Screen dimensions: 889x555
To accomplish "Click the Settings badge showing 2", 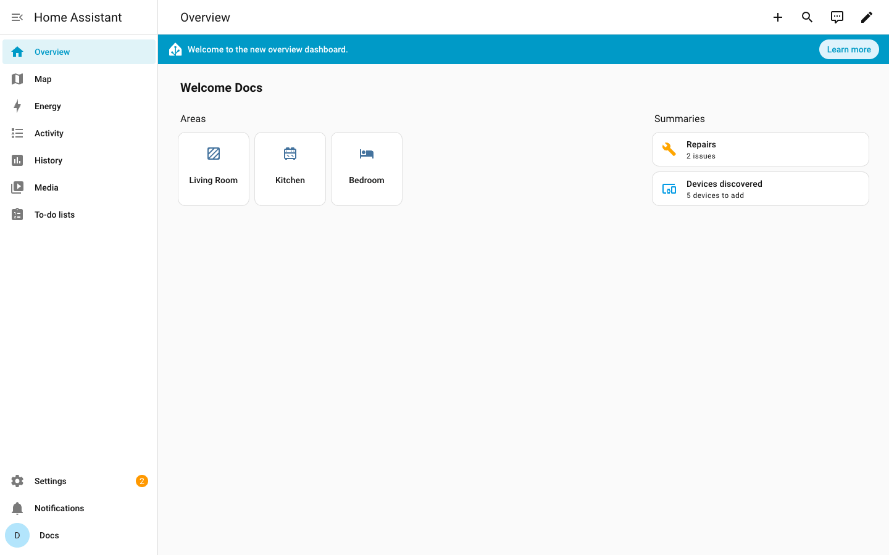I will [142, 481].
